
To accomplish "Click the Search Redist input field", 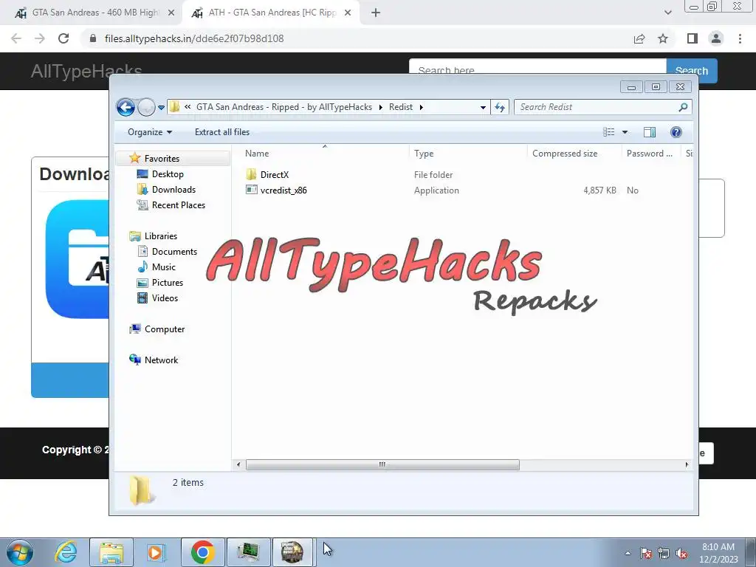I will pyautogui.click(x=602, y=107).
